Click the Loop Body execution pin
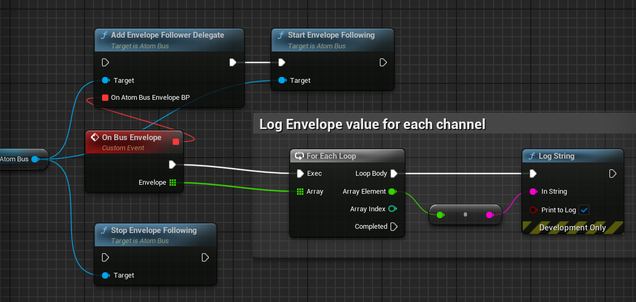 click(394, 174)
